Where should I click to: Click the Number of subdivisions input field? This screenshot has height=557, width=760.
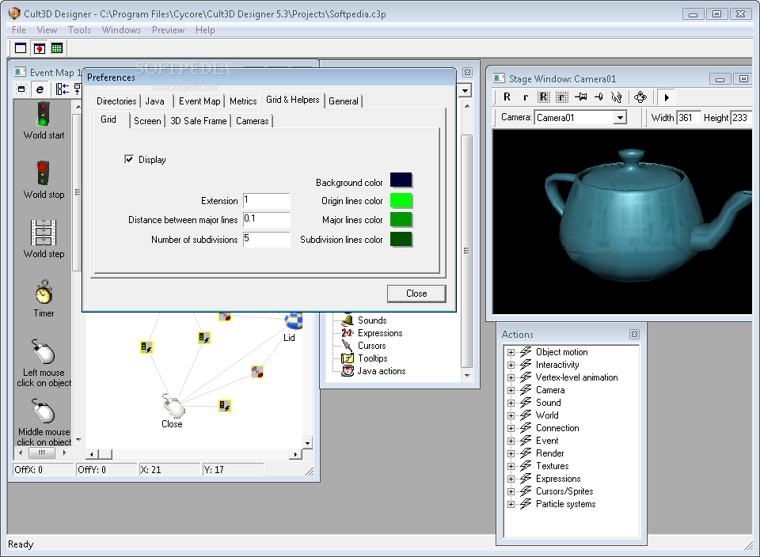click(267, 239)
